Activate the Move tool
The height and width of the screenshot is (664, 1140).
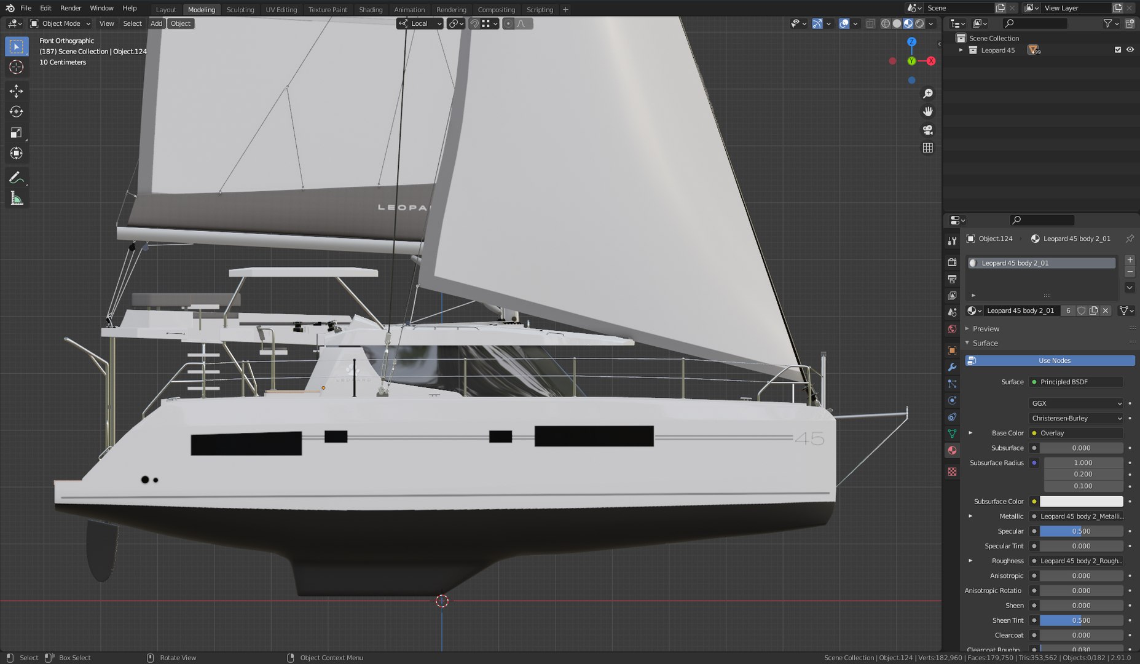[x=17, y=91]
